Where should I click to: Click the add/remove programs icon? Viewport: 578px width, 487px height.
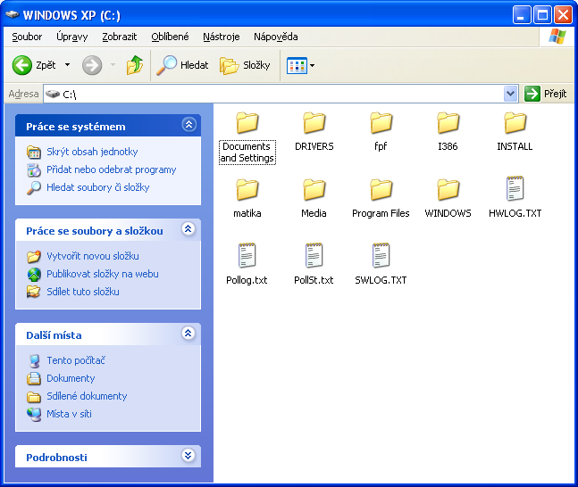pos(34,169)
